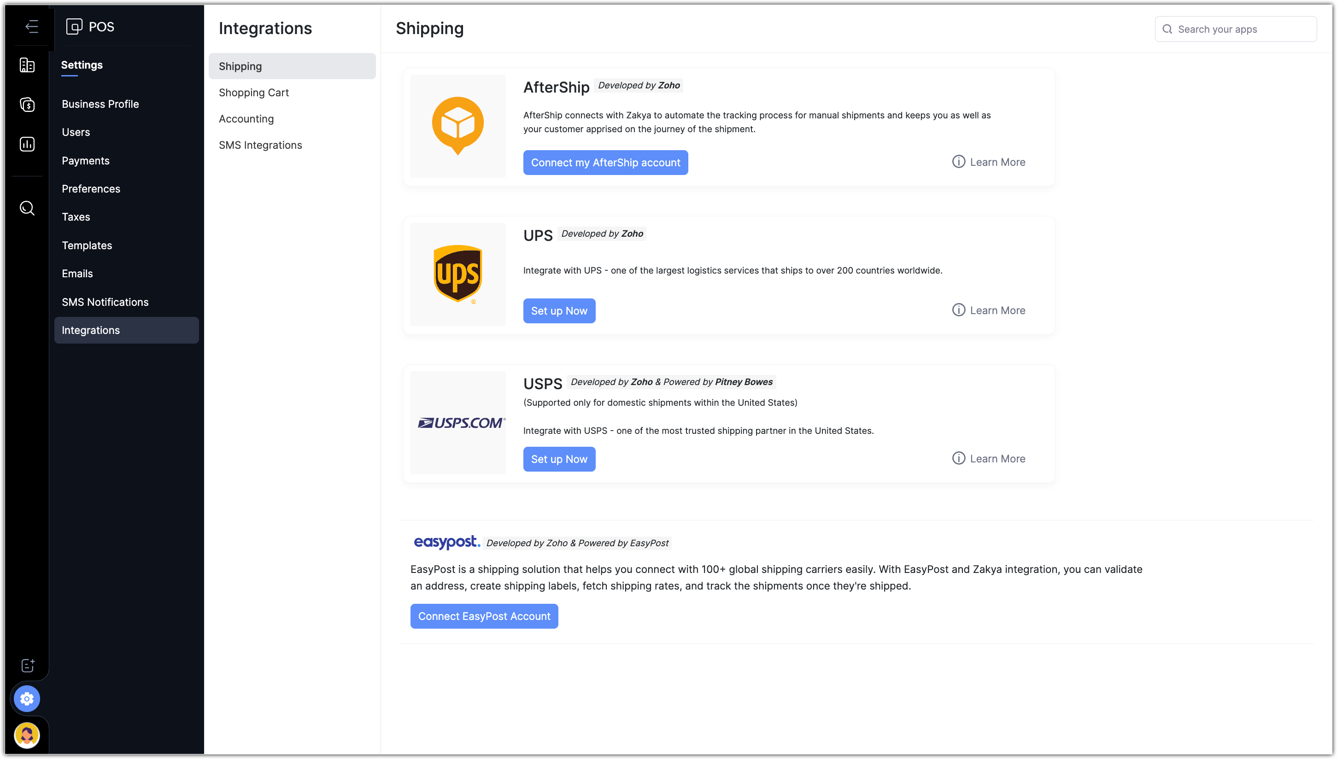Click the search magnifier icon in left rail
The height and width of the screenshot is (759, 1337).
click(27, 208)
